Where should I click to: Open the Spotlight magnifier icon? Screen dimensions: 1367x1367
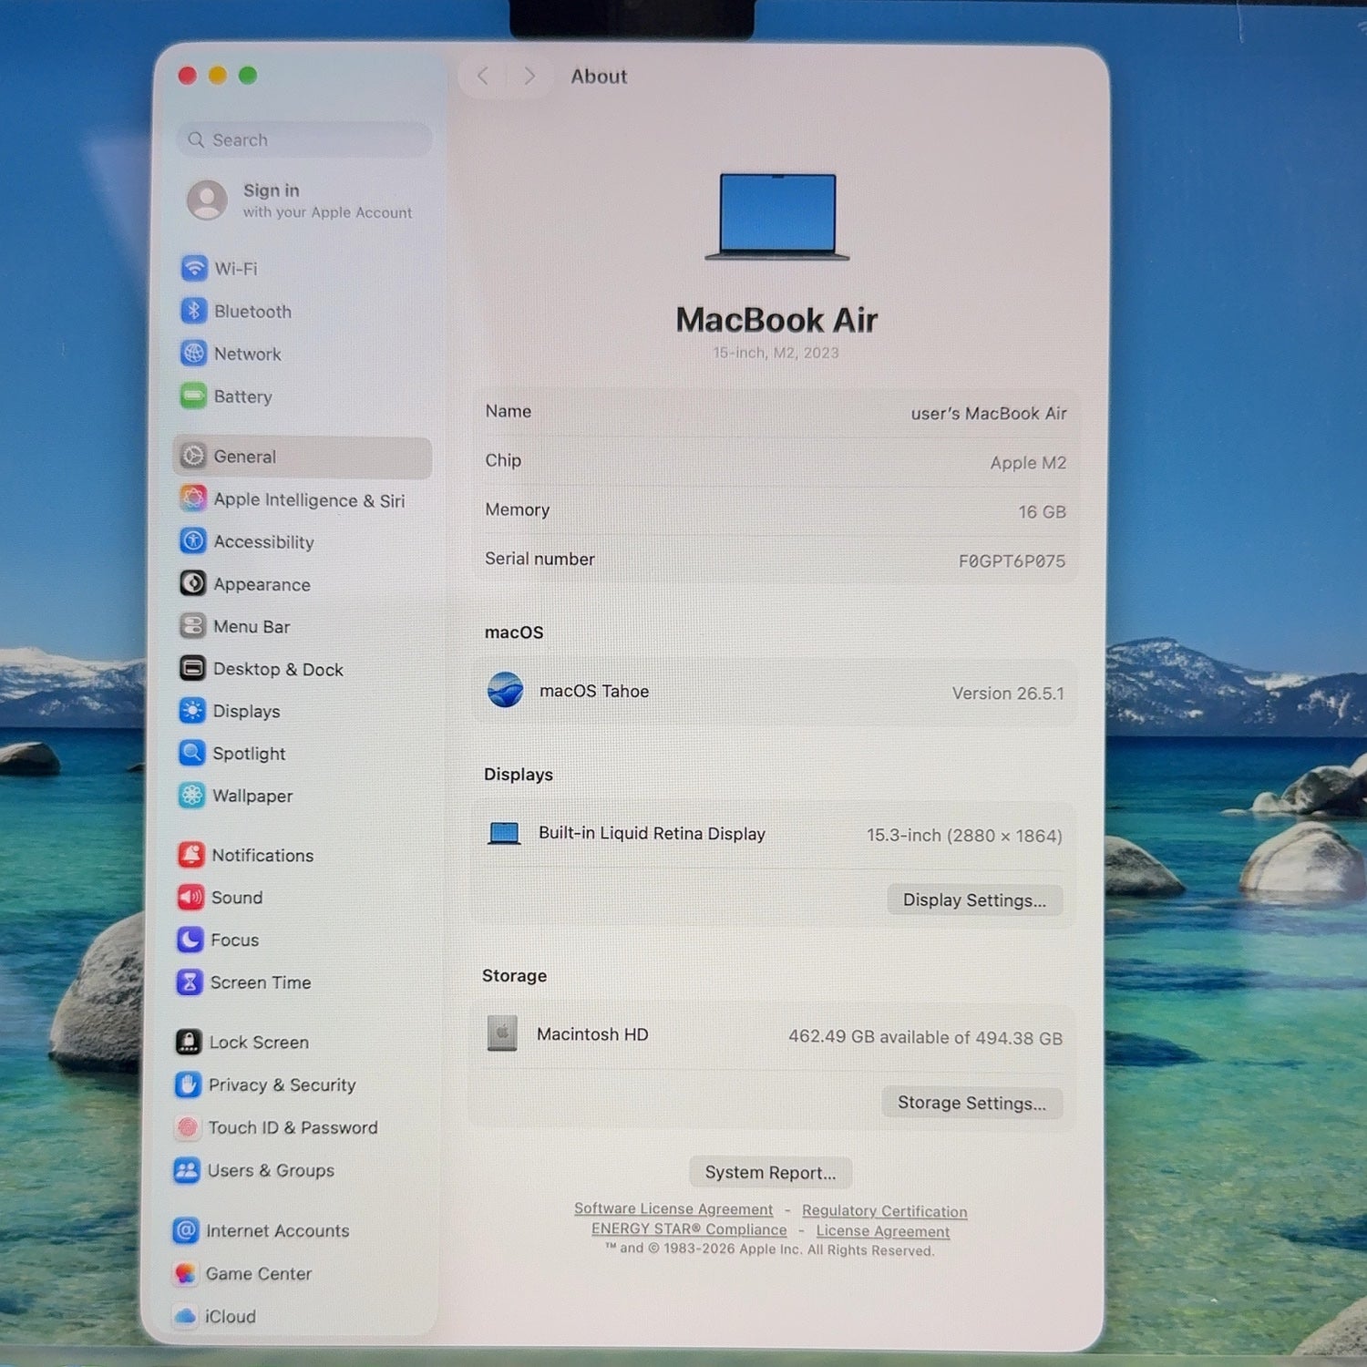pyautogui.click(x=191, y=753)
